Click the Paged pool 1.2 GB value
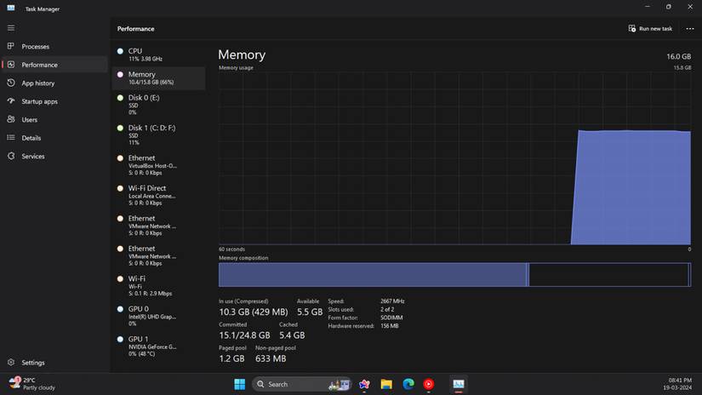The image size is (702, 395). [232, 358]
